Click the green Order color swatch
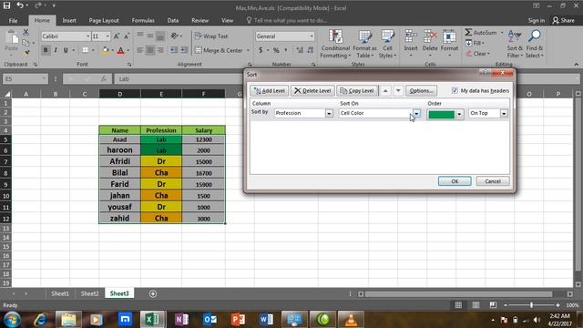The width and height of the screenshot is (583, 328). coord(441,115)
